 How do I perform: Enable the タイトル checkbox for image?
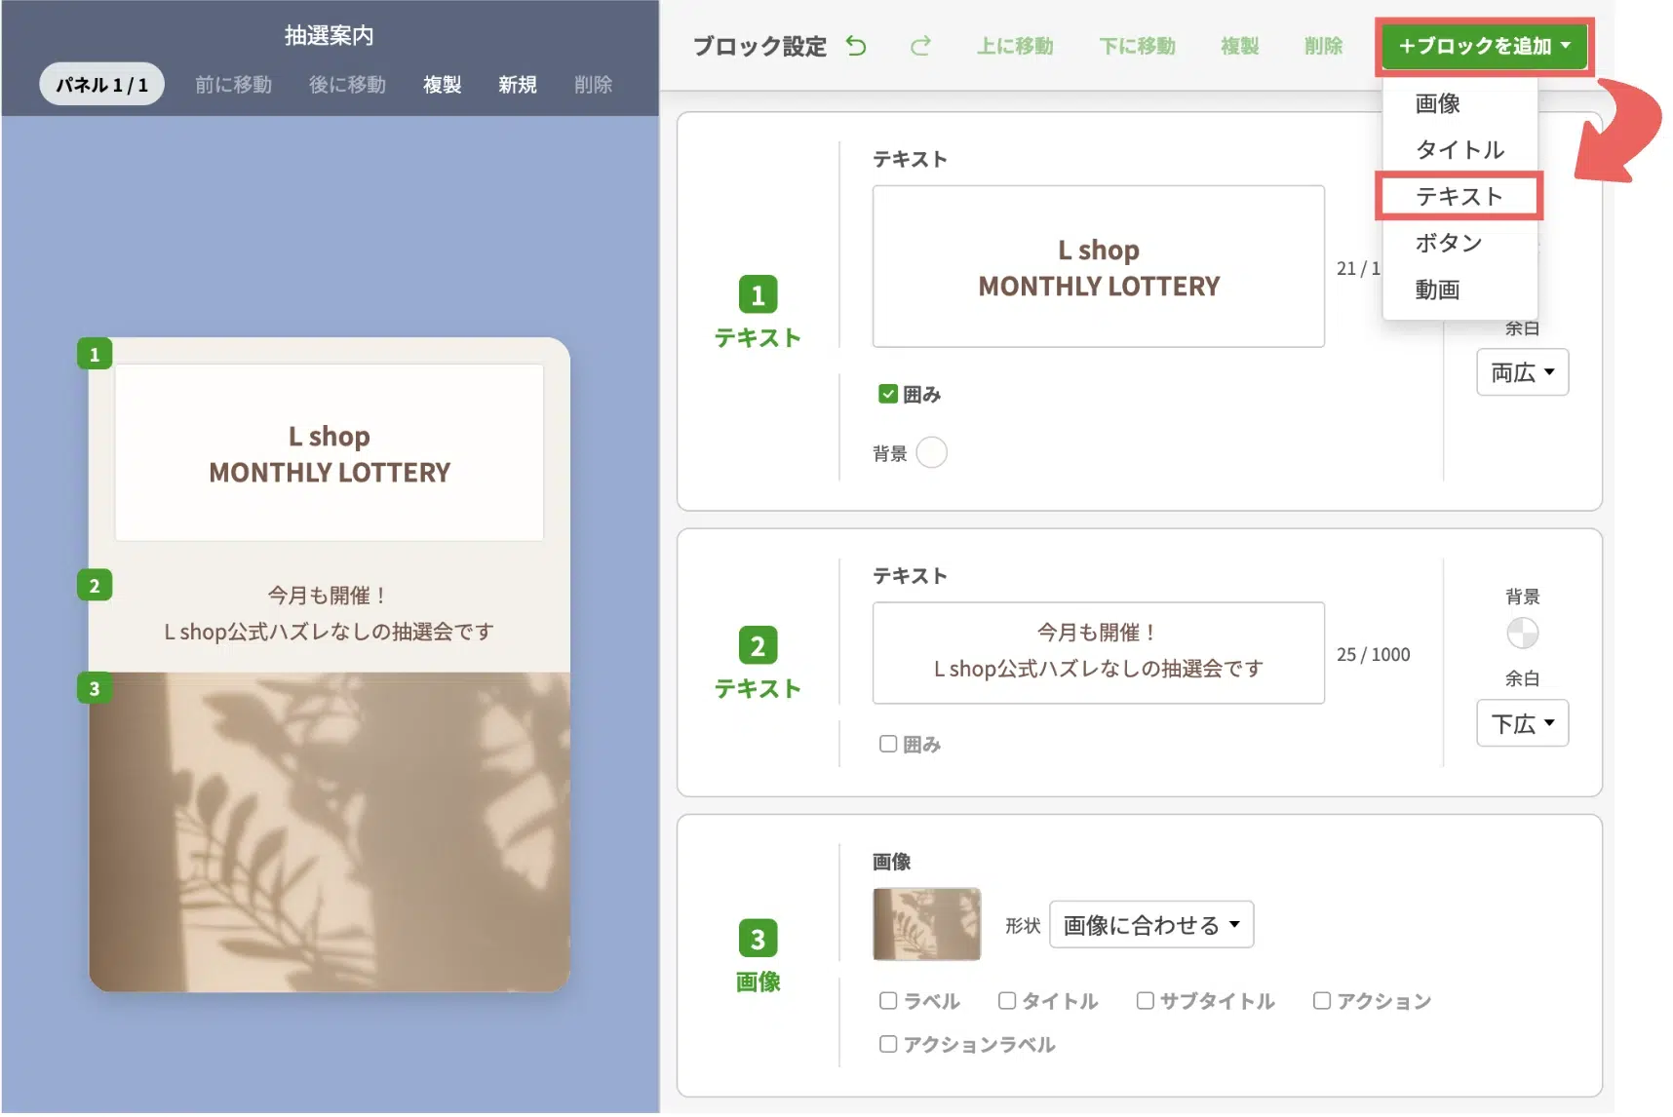(1007, 1001)
